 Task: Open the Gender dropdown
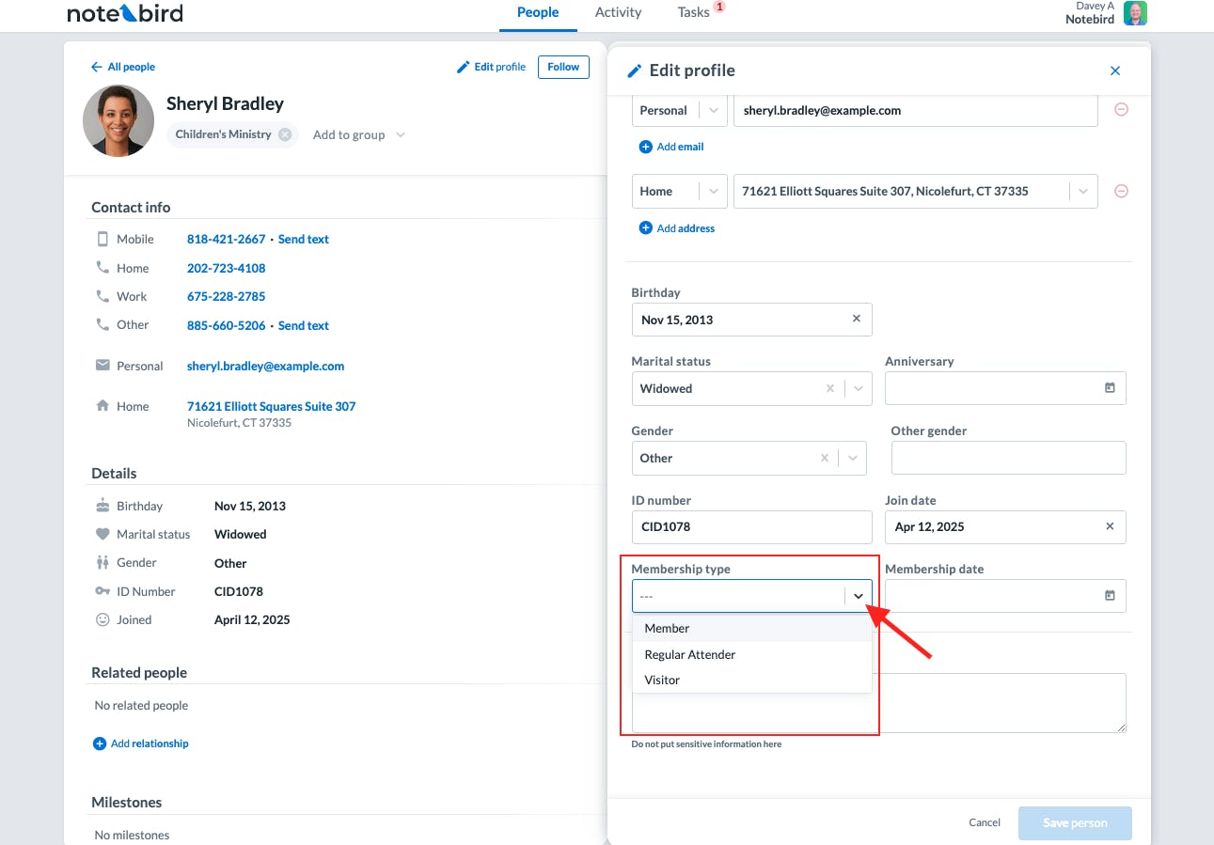[x=853, y=458]
